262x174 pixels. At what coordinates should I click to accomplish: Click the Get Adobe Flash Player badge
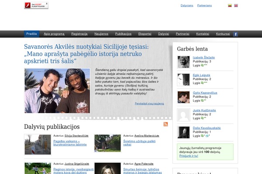[36, 5]
